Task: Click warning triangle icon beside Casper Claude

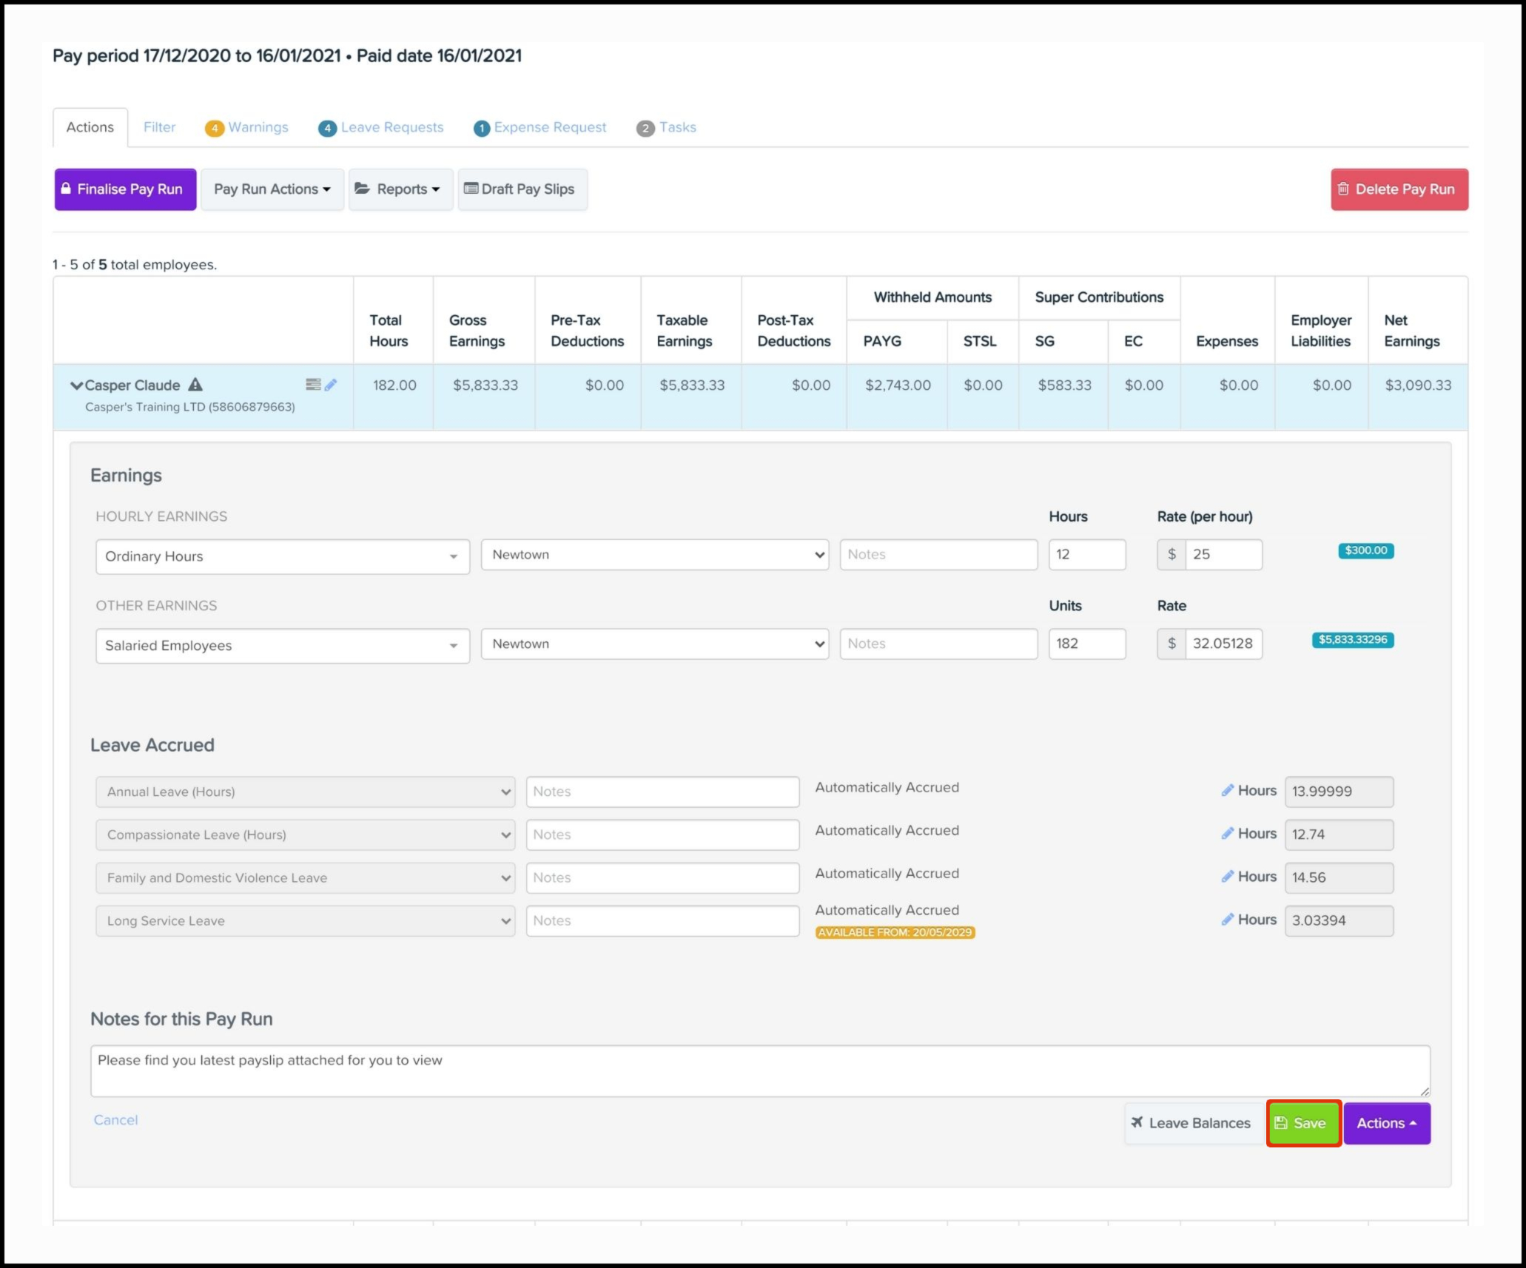Action: click(195, 385)
